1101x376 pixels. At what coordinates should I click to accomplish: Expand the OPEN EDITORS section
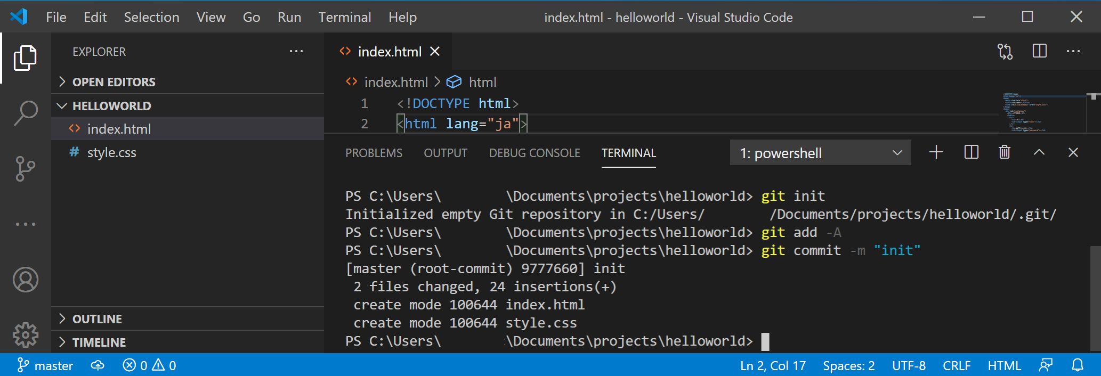pos(114,82)
